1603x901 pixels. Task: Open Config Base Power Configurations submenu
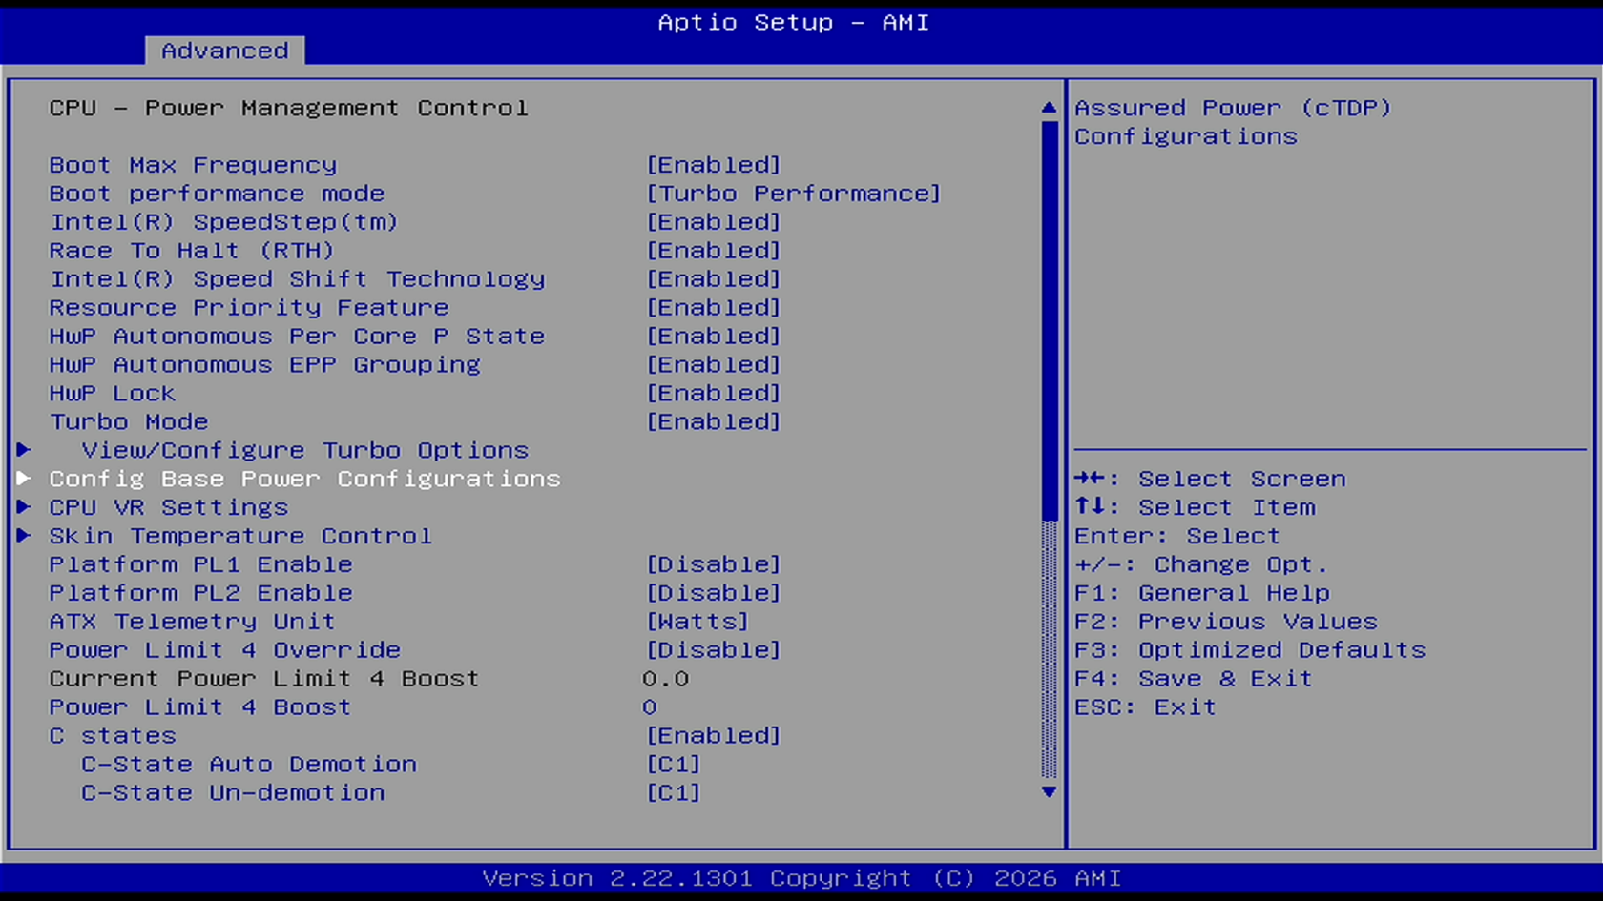tap(305, 479)
